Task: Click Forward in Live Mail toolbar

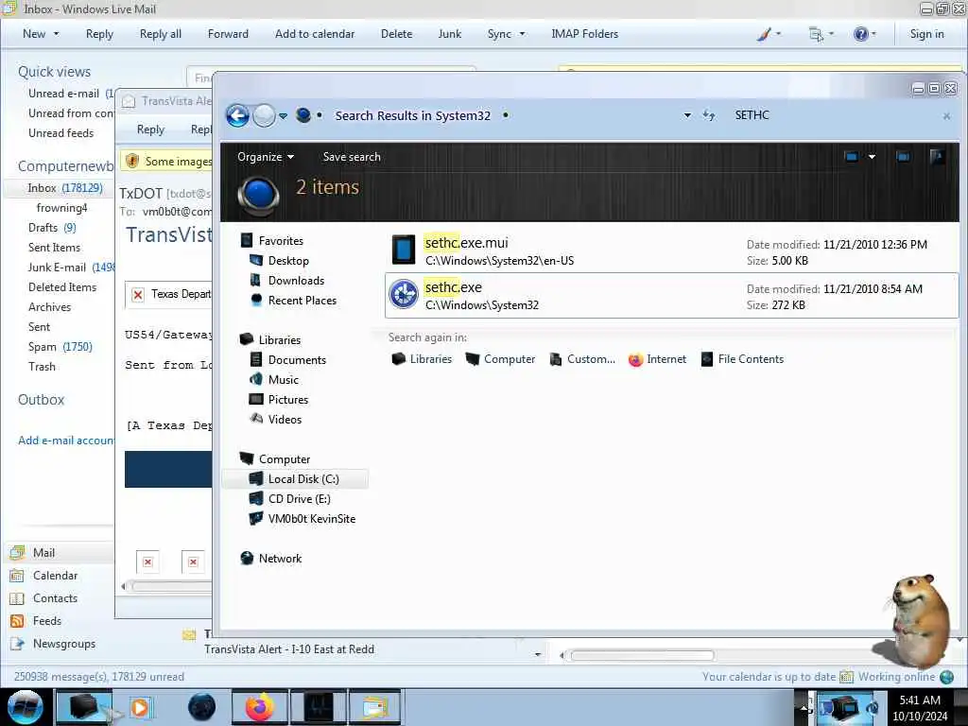Action: coord(228,34)
